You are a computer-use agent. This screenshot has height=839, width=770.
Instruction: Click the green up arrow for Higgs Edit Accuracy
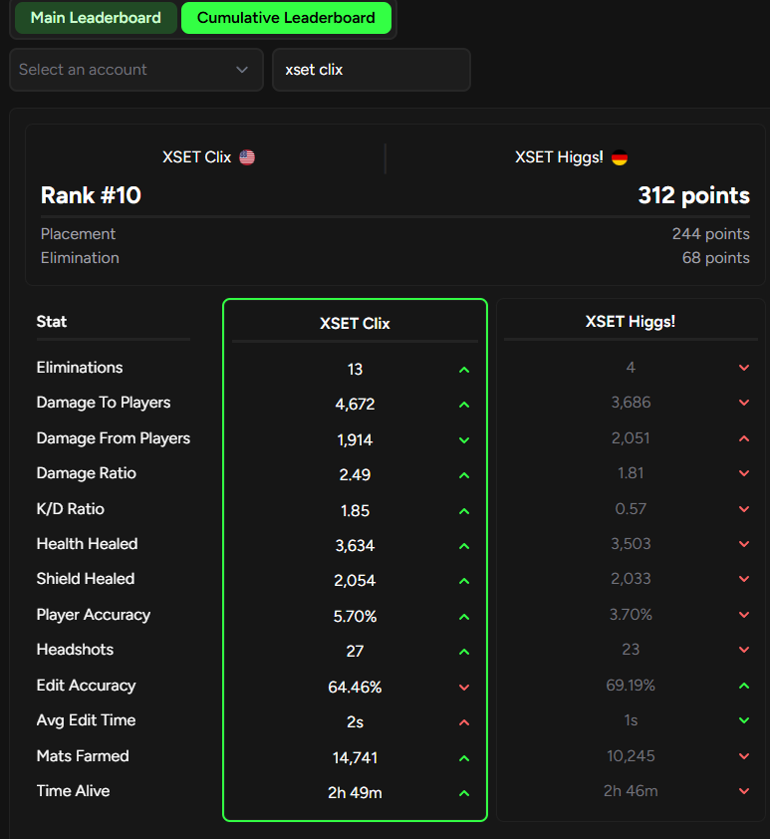coord(744,686)
